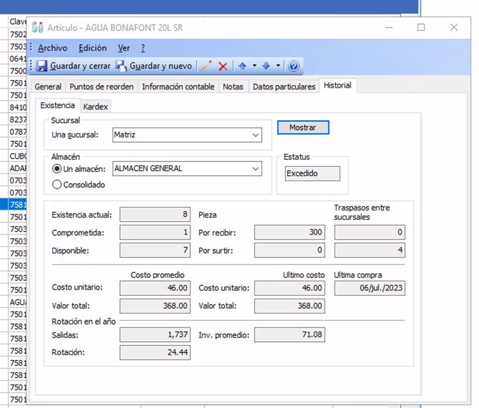
Task: Open the Archivo menu
Action: 52,48
